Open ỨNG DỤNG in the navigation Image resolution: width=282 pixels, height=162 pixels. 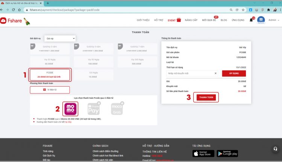(238, 20)
